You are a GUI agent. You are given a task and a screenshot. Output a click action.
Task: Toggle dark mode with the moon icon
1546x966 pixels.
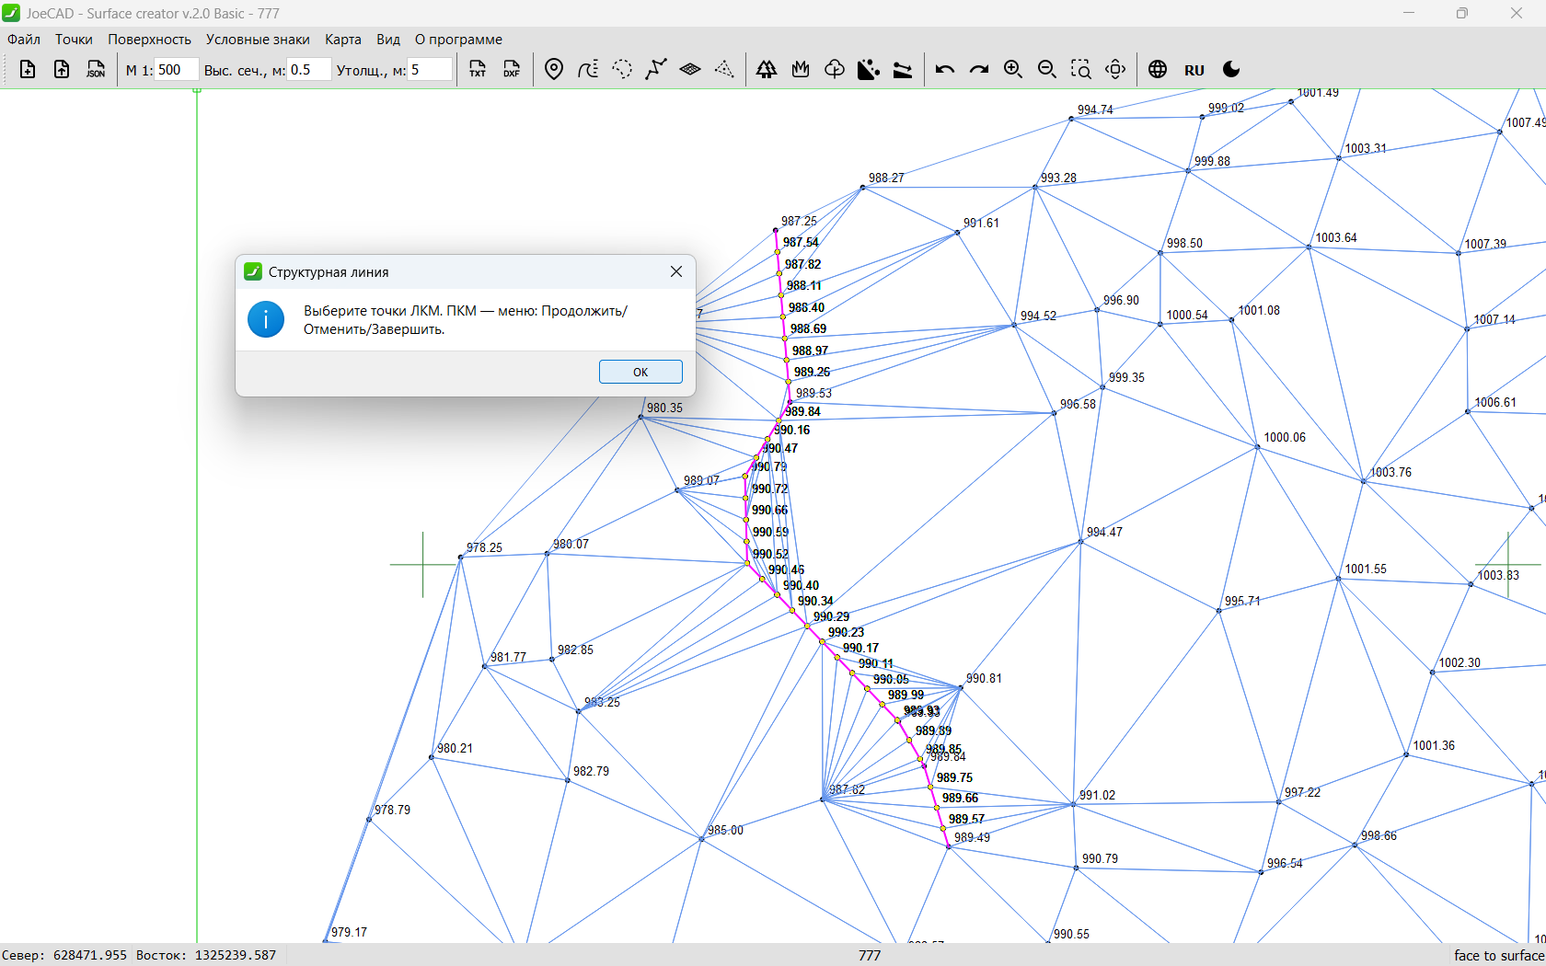(x=1231, y=70)
